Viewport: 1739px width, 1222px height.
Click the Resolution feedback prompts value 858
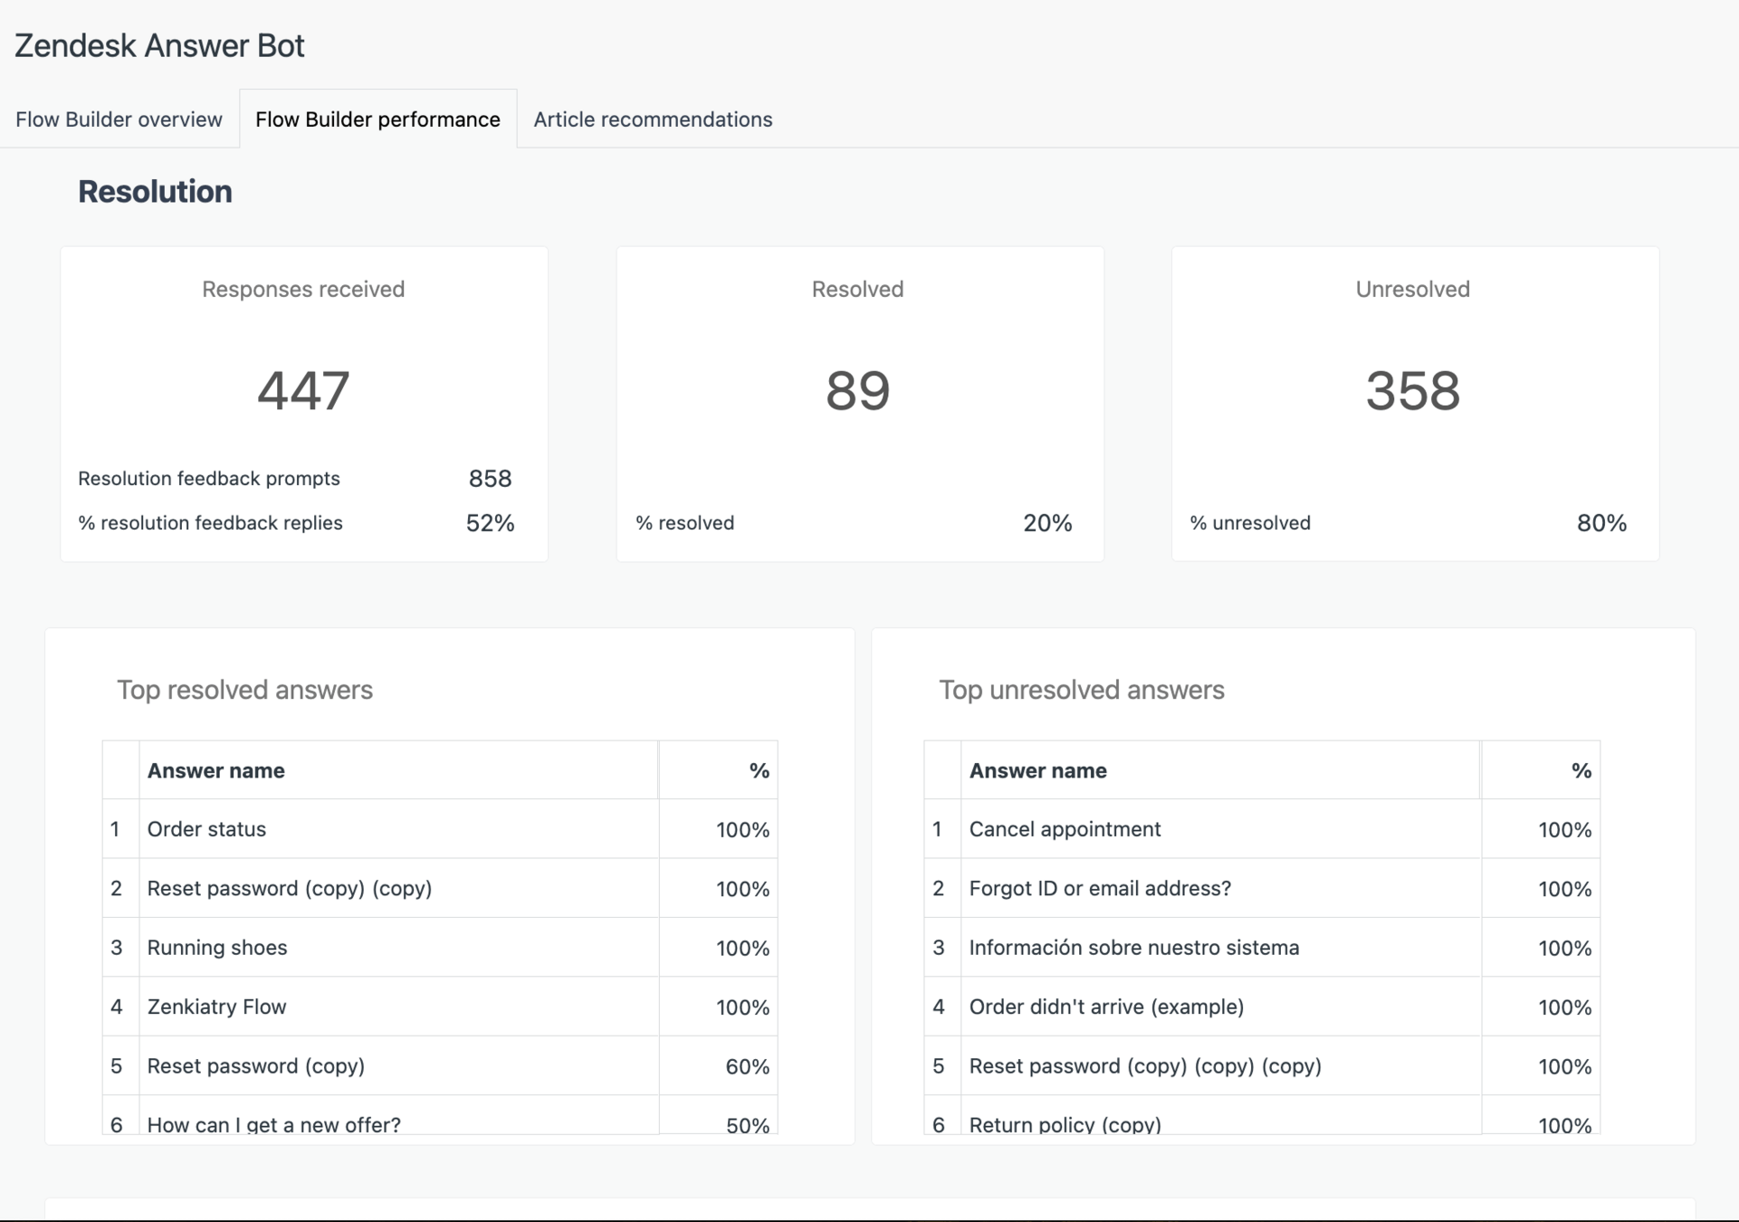coord(490,478)
